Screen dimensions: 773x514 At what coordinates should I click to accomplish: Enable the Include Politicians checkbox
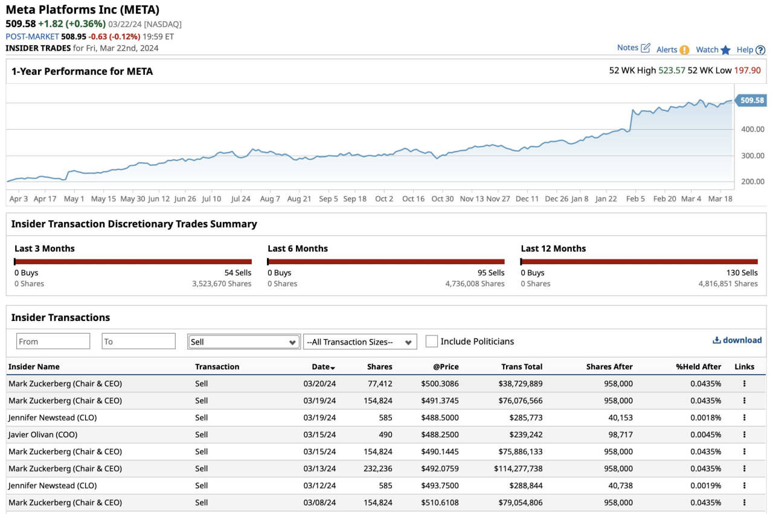pyautogui.click(x=431, y=341)
